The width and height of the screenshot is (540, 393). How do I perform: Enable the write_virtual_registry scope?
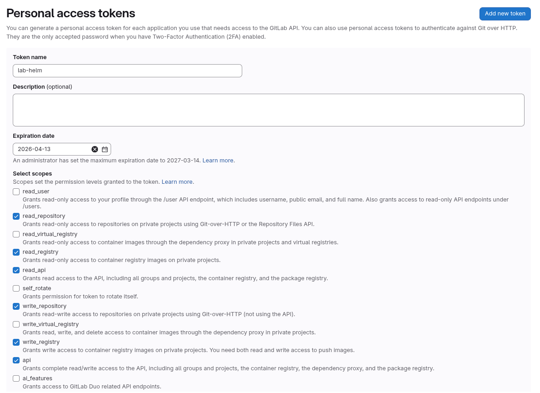tap(16, 324)
